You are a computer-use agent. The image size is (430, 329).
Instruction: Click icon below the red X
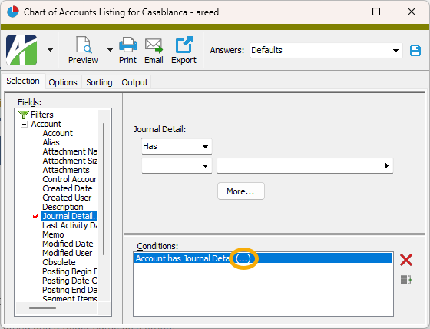(x=406, y=280)
